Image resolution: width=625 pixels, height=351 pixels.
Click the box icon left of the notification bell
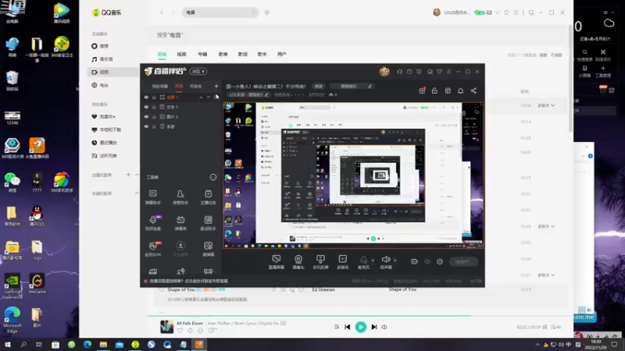point(448,90)
